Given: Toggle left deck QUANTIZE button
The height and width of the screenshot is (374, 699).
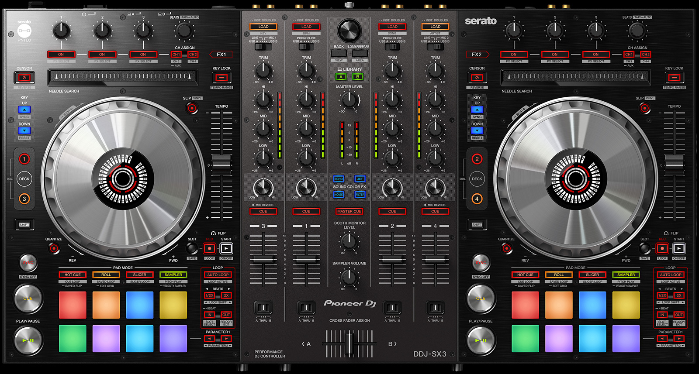Looking at the screenshot, I should [54, 248].
